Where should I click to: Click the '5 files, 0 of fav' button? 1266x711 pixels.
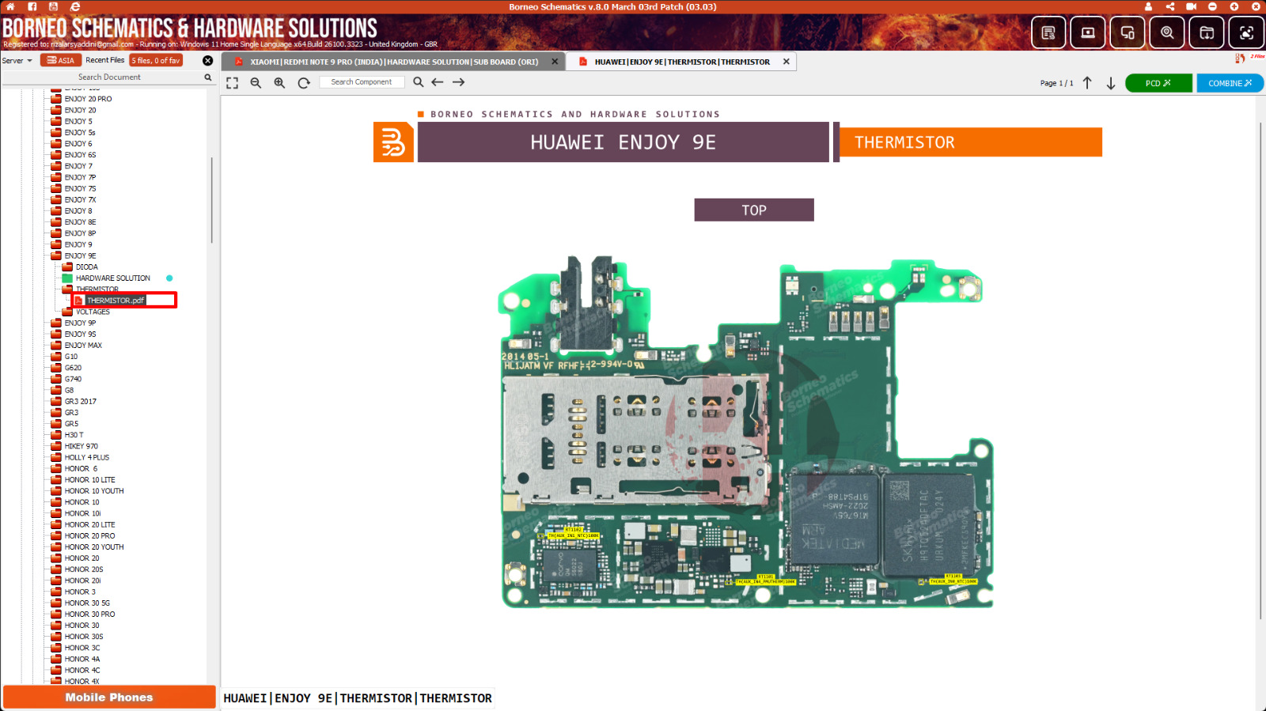click(x=156, y=60)
